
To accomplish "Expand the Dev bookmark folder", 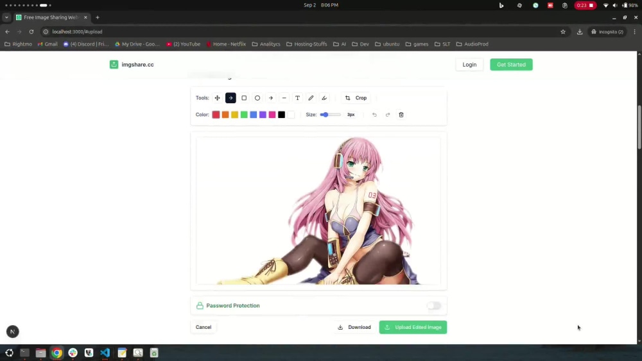I will 360,44.
